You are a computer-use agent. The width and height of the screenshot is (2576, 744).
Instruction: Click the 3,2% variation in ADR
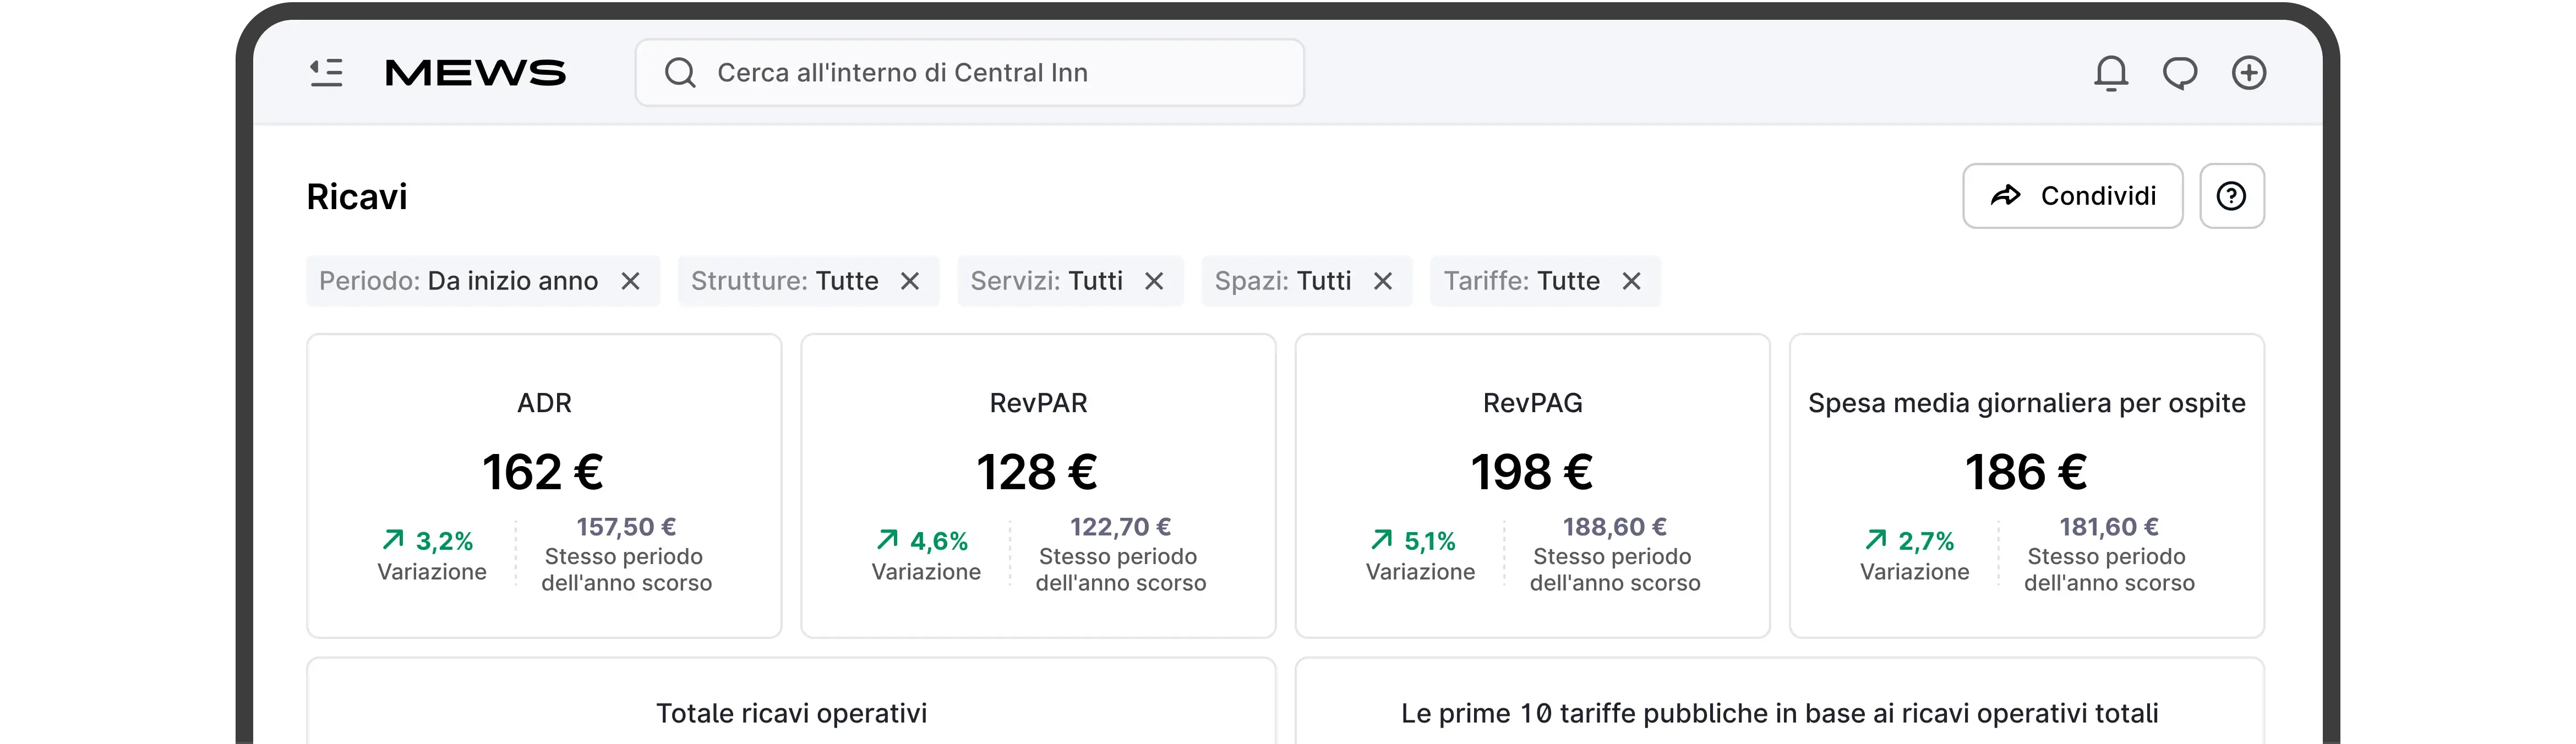click(x=429, y=541)
